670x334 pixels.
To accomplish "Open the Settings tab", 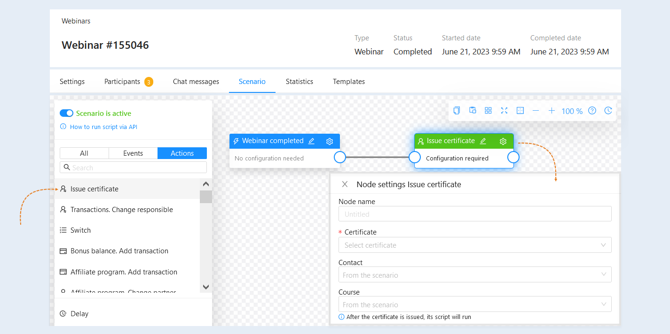I will 72,82.
